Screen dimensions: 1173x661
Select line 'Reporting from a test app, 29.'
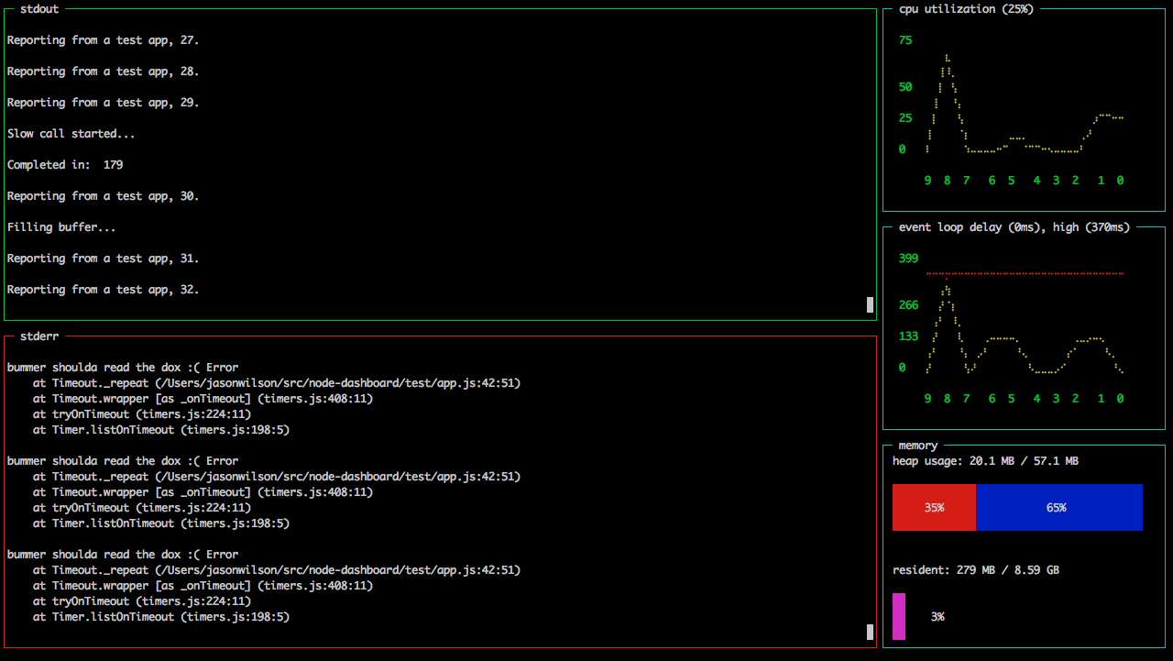tap(103, 103)
